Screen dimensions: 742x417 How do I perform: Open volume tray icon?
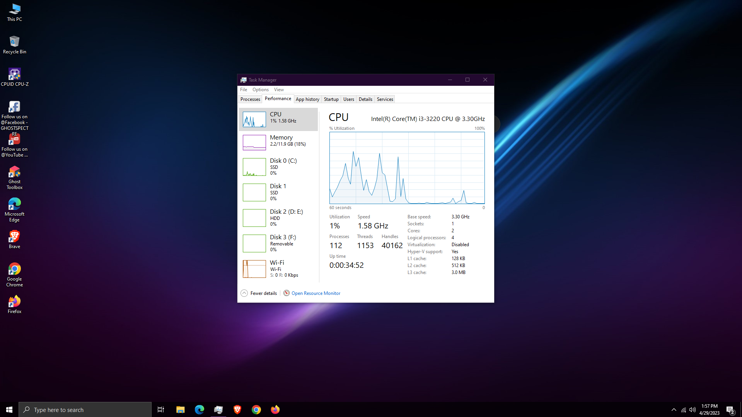click(x=693, y=410)
